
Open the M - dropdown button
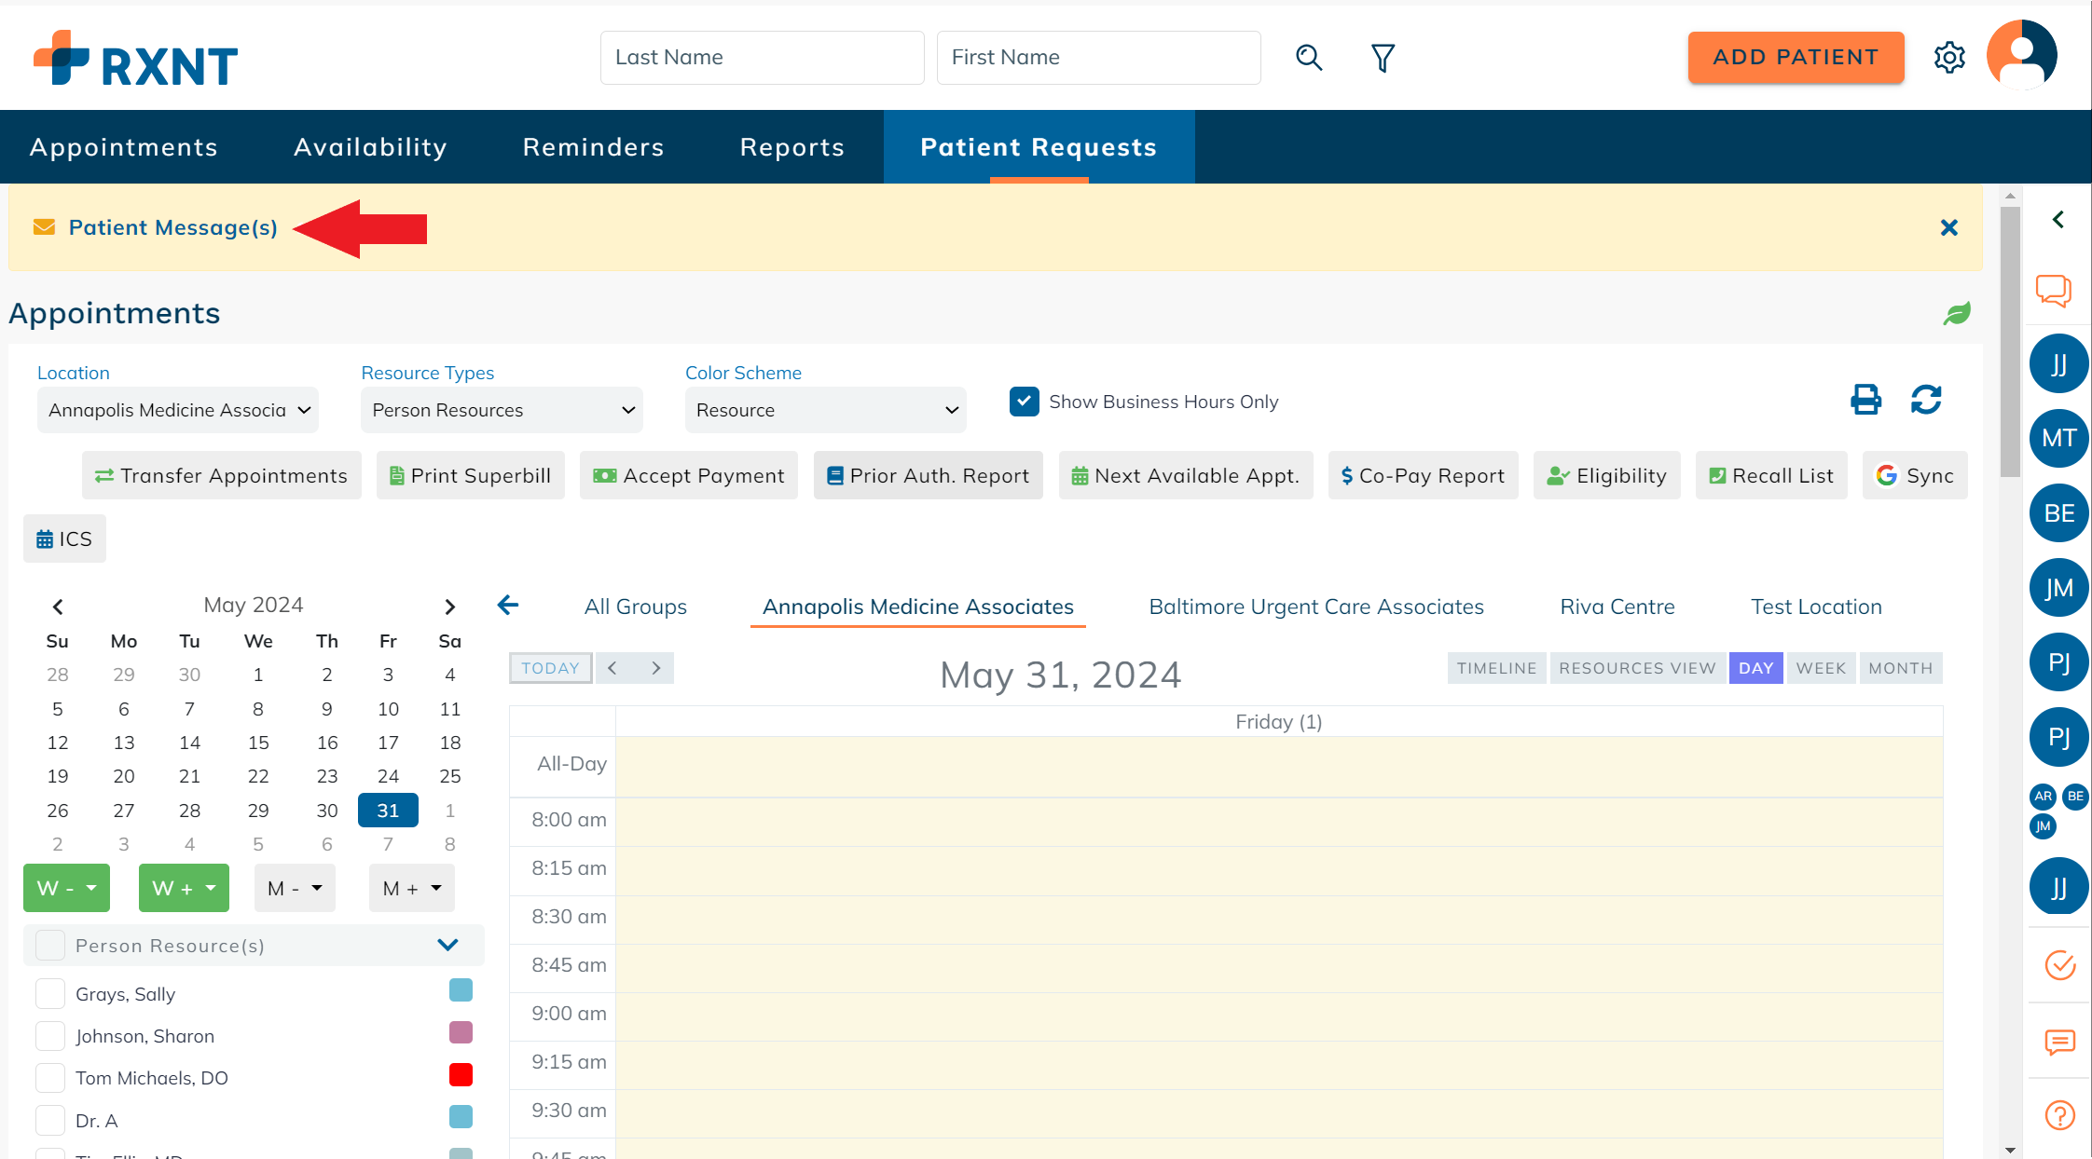[295, 888]
